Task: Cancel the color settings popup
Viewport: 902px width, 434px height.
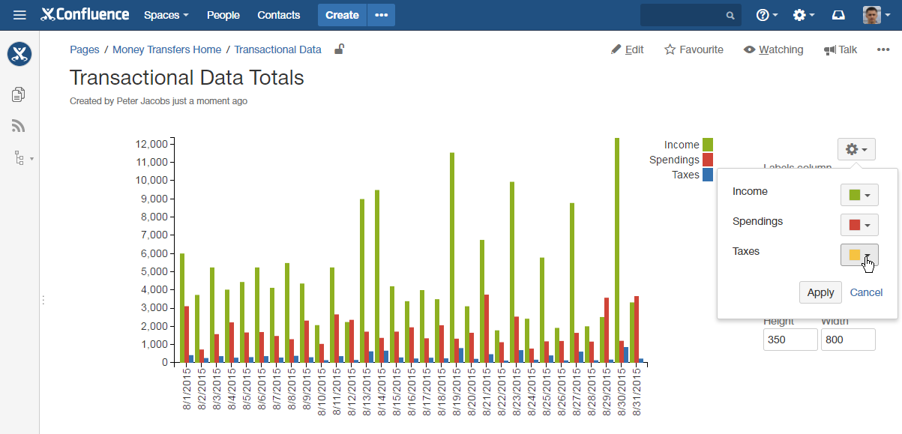Action: (866, 292)
